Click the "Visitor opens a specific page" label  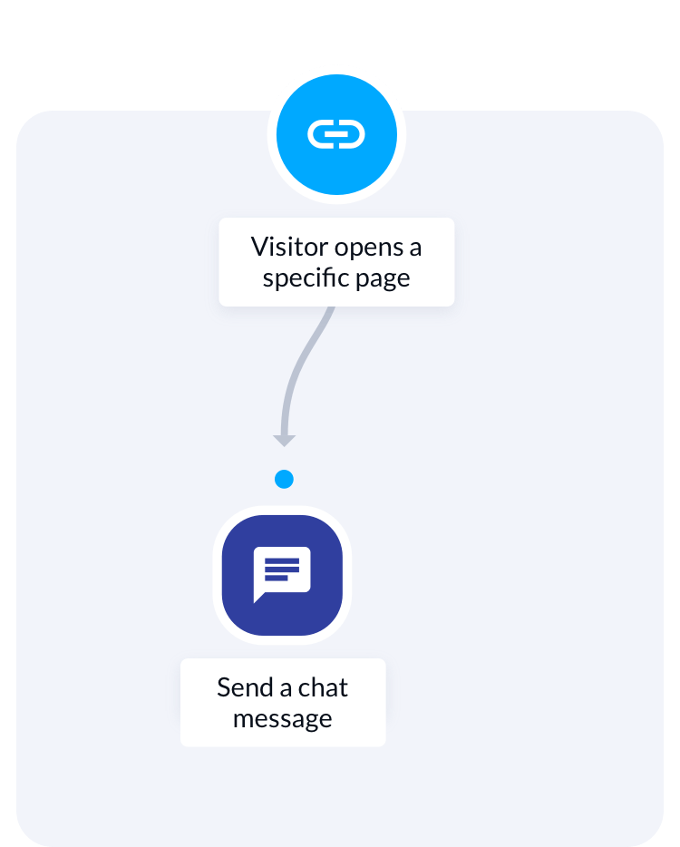pos(336,262)
